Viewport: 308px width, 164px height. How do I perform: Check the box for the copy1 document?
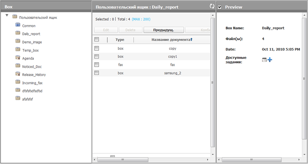(96, 56)
